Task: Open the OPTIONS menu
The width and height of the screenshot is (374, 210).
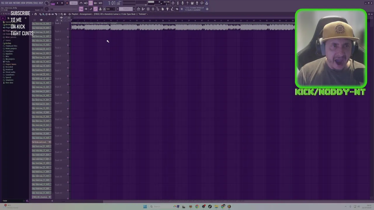Action: pyautogui.click(x=29, y=3)
